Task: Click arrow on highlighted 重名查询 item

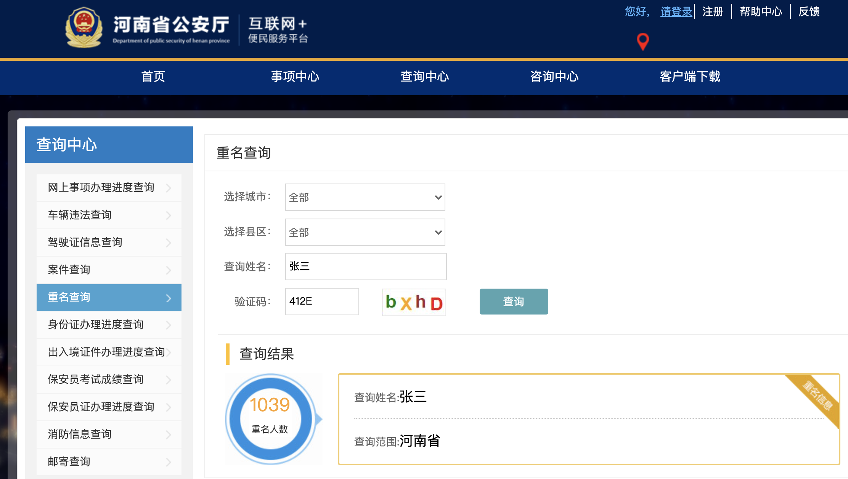Action: [169, 298]
